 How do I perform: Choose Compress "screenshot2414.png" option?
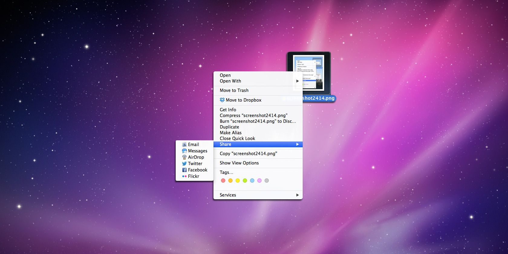253,116
